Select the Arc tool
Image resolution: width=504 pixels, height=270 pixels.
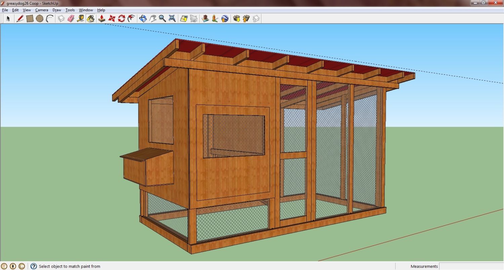tap(50, 18)
